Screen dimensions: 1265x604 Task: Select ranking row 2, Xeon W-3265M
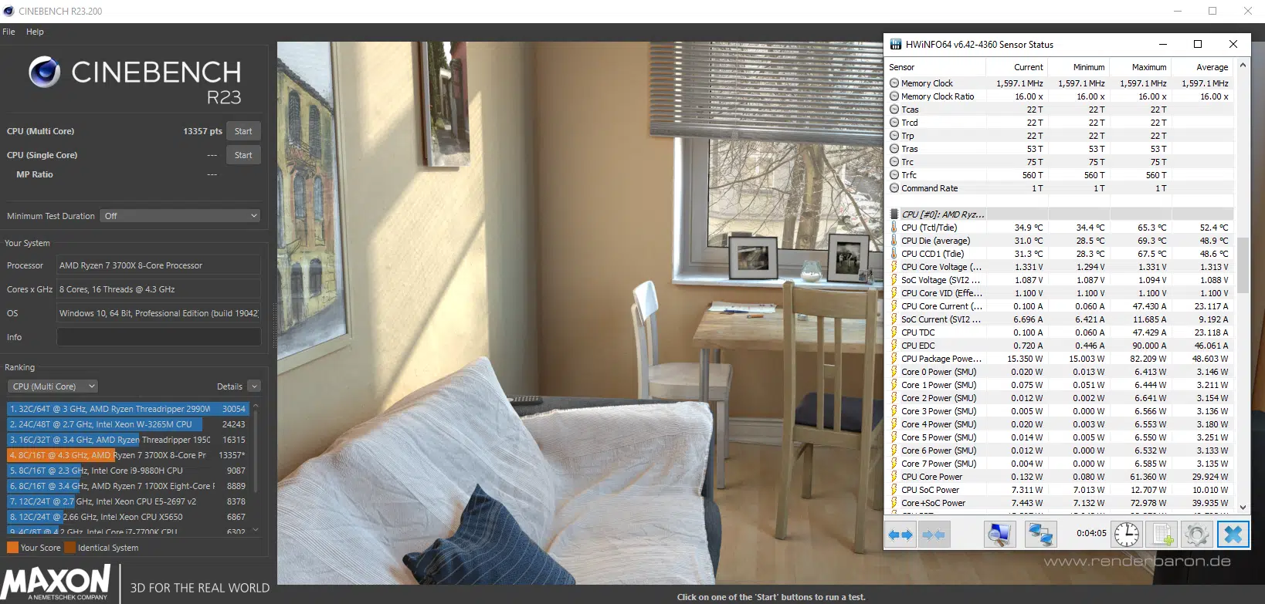[x=127, y=424]
